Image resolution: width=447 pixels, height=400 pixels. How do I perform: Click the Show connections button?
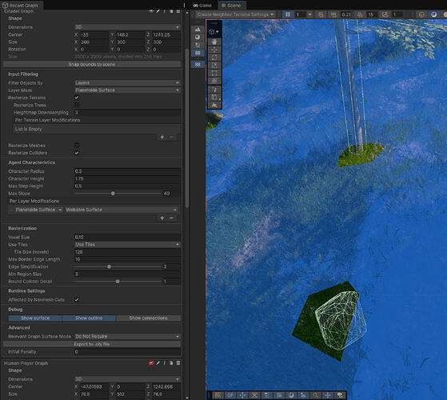[148, 318]
